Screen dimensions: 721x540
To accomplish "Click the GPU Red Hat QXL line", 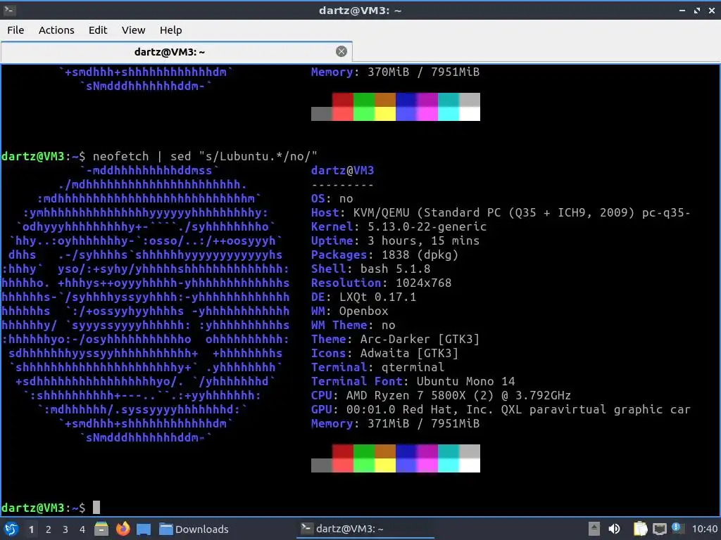I will point(501,410).
